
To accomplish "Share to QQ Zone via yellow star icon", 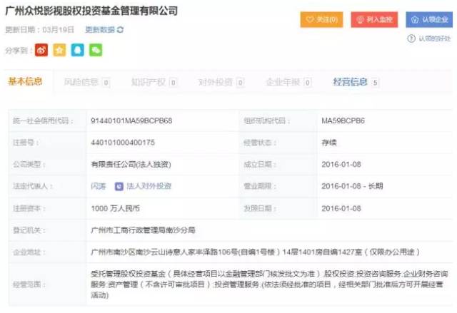I will coord(59,50).
